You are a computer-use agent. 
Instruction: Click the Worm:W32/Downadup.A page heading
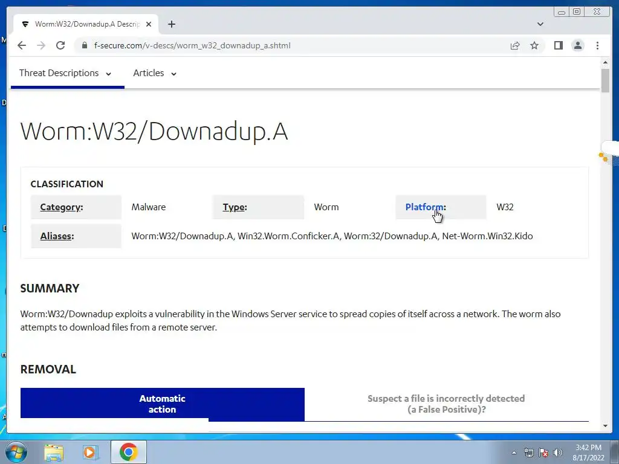coord(154,131)
